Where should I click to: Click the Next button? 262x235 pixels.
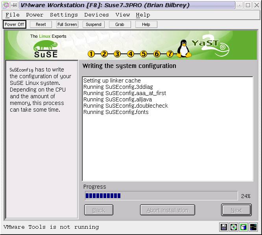point(236,210)
